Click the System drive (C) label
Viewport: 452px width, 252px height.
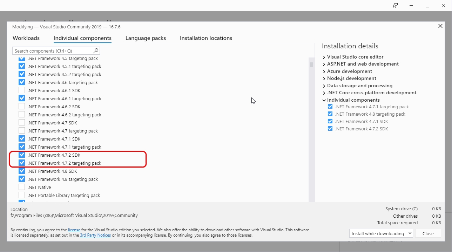(402, 209)
